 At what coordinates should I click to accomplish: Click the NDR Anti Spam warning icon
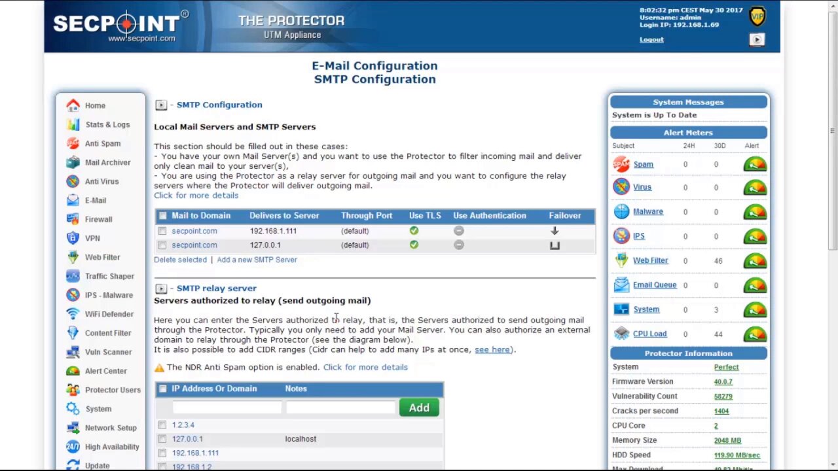(x=159, y=368)
